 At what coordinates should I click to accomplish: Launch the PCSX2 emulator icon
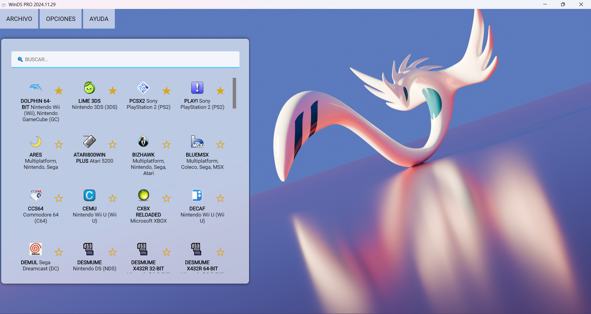[143, 88]
